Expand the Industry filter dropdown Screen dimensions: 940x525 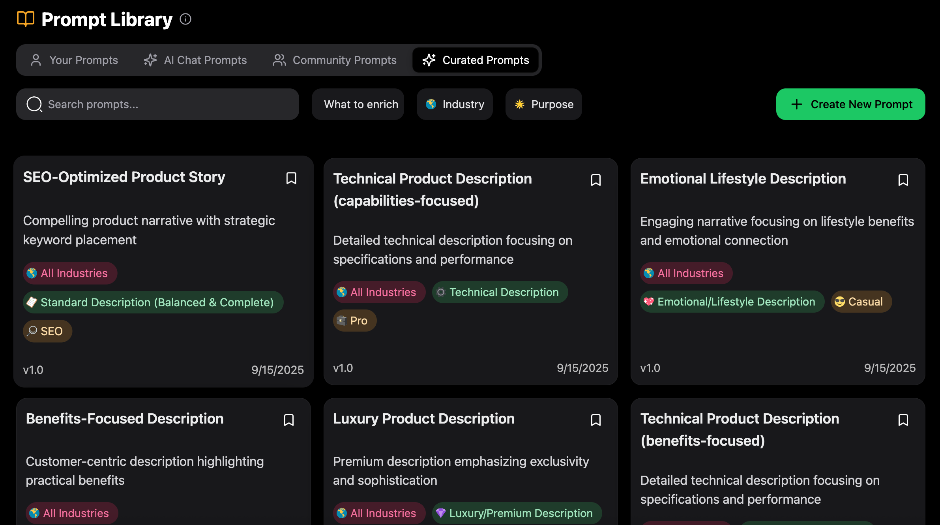pyautogui.click(x=455, y=104)
